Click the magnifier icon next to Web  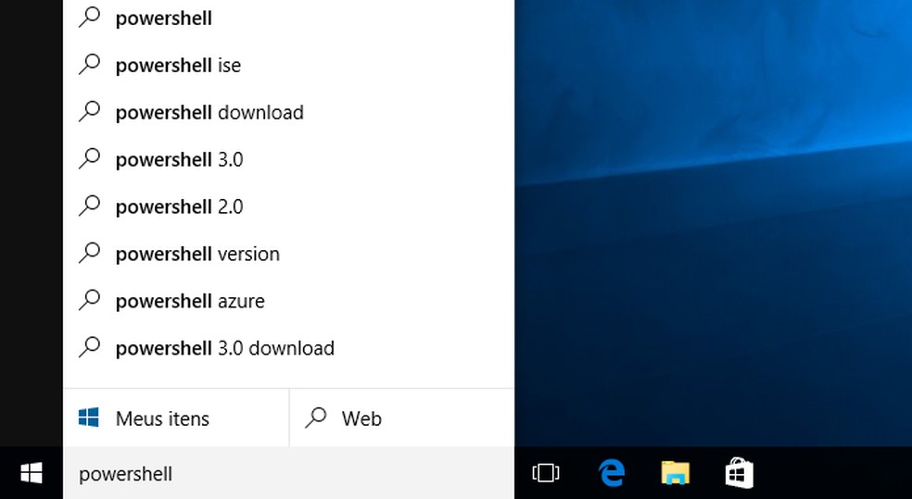tap(316, 418)
